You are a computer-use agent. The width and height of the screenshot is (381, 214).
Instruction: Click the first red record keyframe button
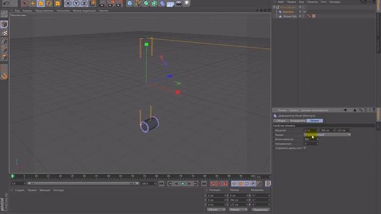coord(213,184)
